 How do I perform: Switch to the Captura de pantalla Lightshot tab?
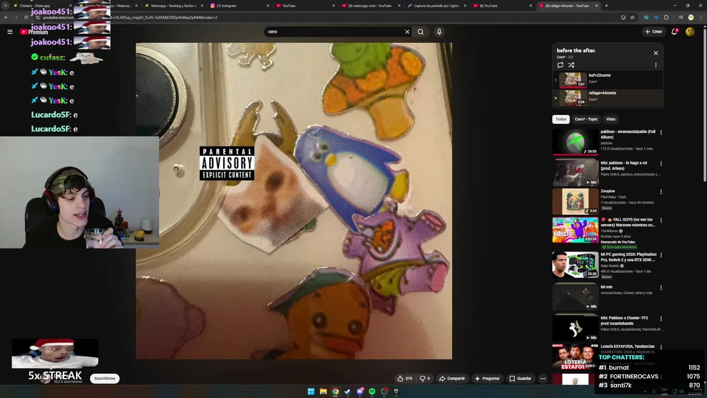point(436,6)
